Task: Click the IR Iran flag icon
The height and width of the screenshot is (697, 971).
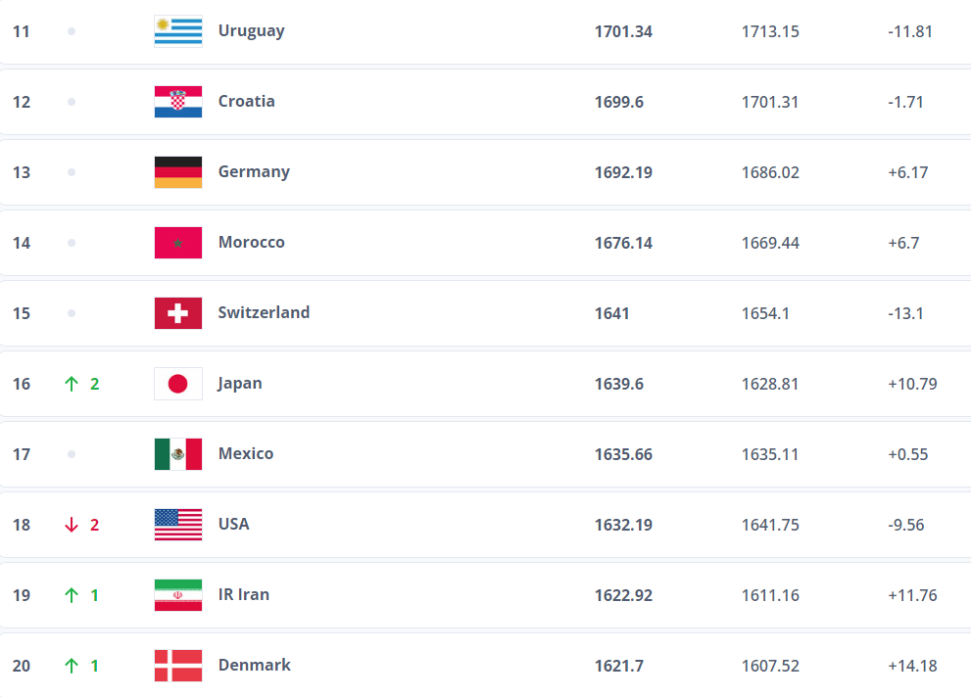Action: pos(178,595)
